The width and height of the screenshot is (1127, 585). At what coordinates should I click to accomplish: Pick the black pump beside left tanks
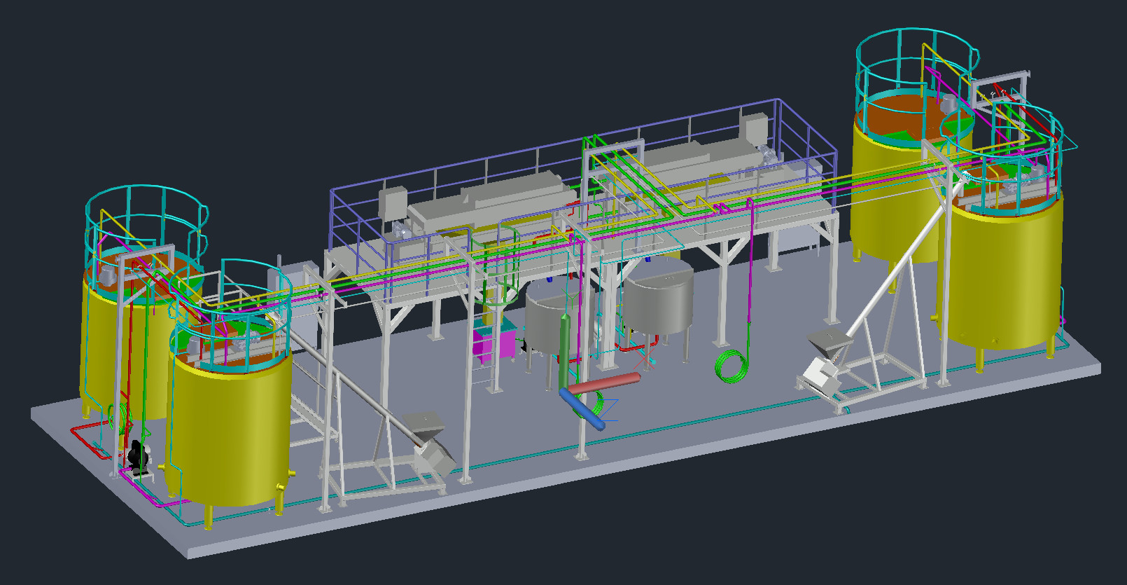coord(138,455)
